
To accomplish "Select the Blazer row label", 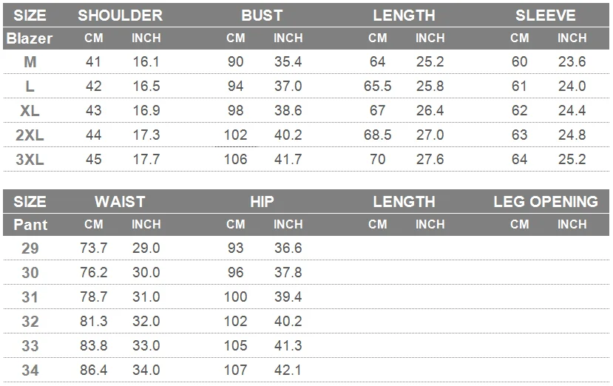I will tap(30, 38).
